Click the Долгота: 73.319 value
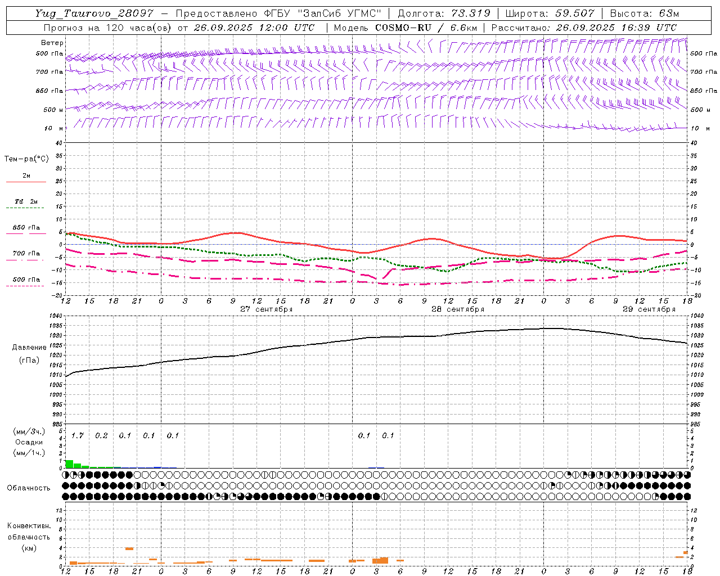Image resolution: width=720 pixels, height=576 pixels. [444, 13]
